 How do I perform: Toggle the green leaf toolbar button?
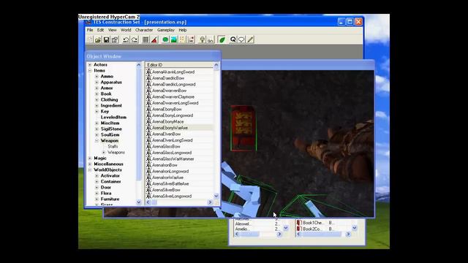222,39
